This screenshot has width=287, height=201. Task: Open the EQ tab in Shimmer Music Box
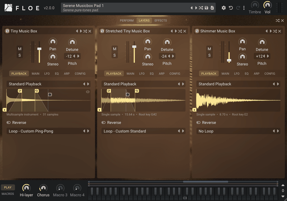click(x=246, y=74)
